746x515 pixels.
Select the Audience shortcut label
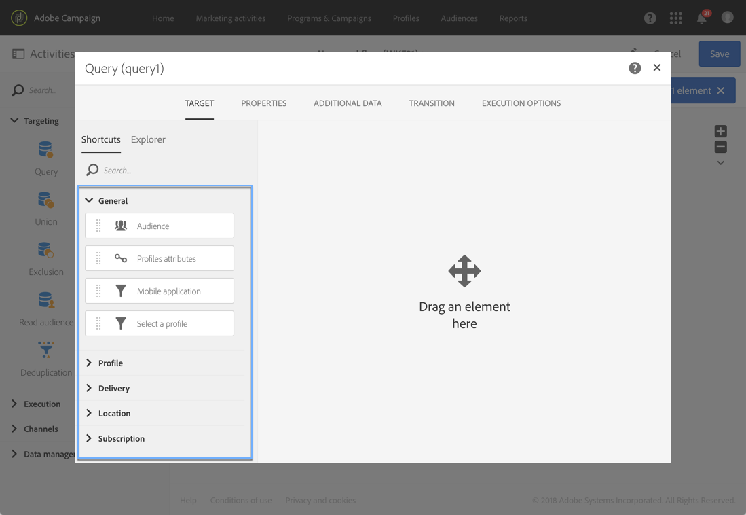(x=153, y=226)
